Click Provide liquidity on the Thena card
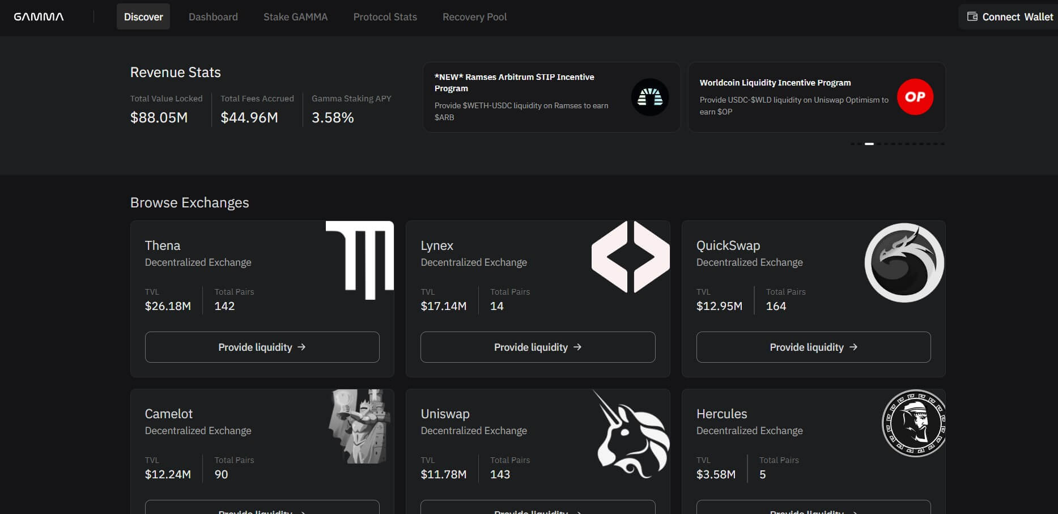1058x514 pixels. 262,347
